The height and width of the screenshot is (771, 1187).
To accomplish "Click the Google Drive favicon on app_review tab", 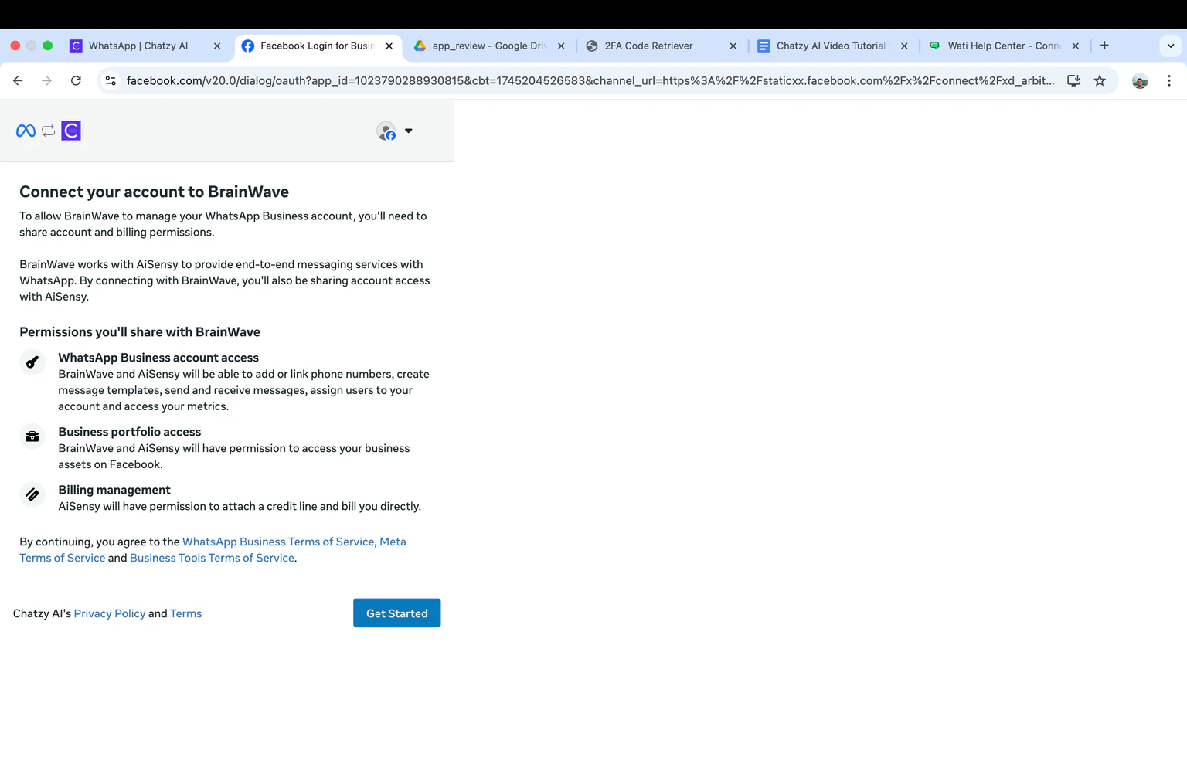I will 420,46.
